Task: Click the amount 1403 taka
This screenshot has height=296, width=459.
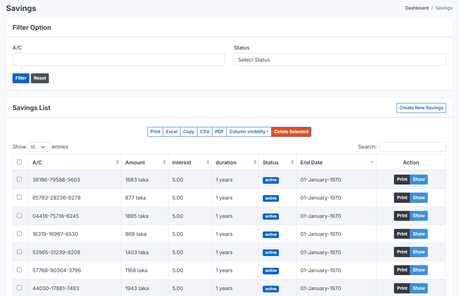Action: [x=137, y=252]
